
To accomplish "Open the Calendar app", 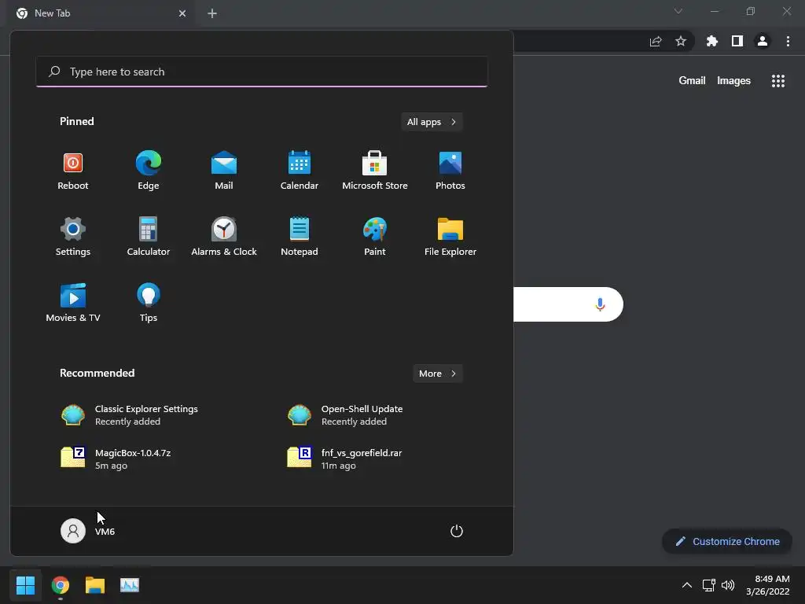I will point(300,171).
